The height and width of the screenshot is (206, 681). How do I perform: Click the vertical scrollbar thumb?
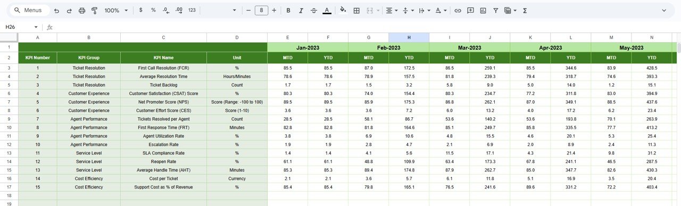pos(679,48)
